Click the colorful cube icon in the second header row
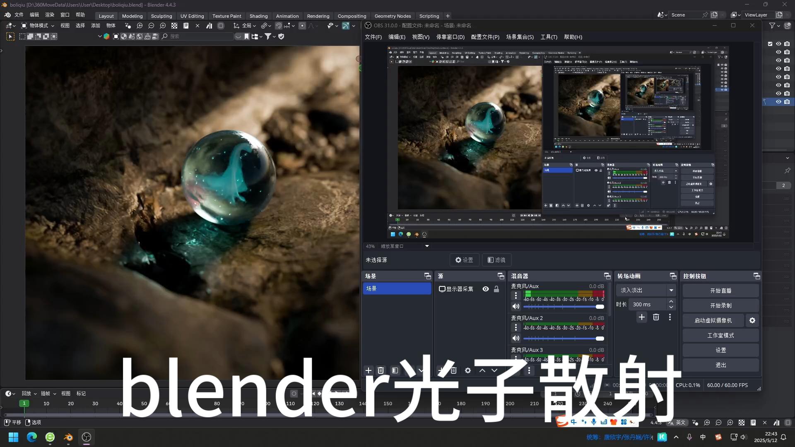 [x=106, y=36]
